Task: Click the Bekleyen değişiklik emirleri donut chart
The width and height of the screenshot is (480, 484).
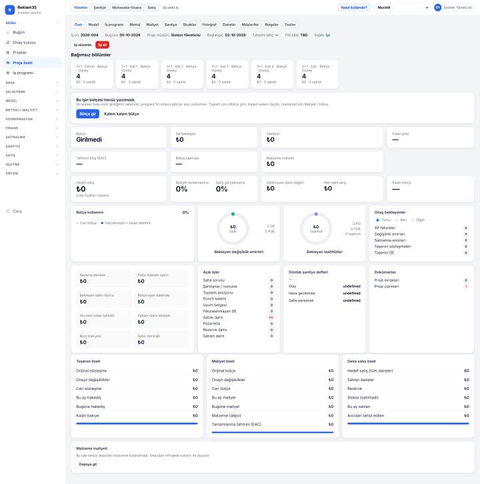Action: tap(233, 229)
